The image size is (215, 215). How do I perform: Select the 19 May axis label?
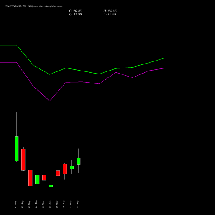tap(57, 204)
